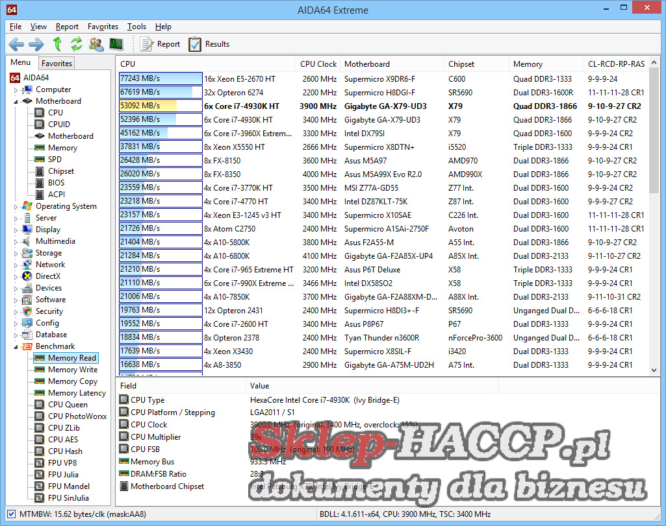Select the Database tree item
The height and width of the screenshot is (526, 666).
click(x=51, y=335)
